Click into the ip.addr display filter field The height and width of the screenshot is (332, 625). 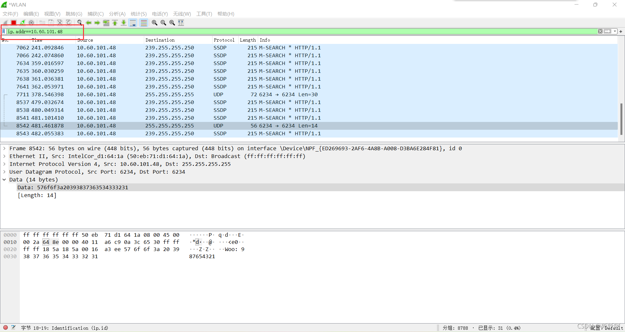[x=302, y=32]
